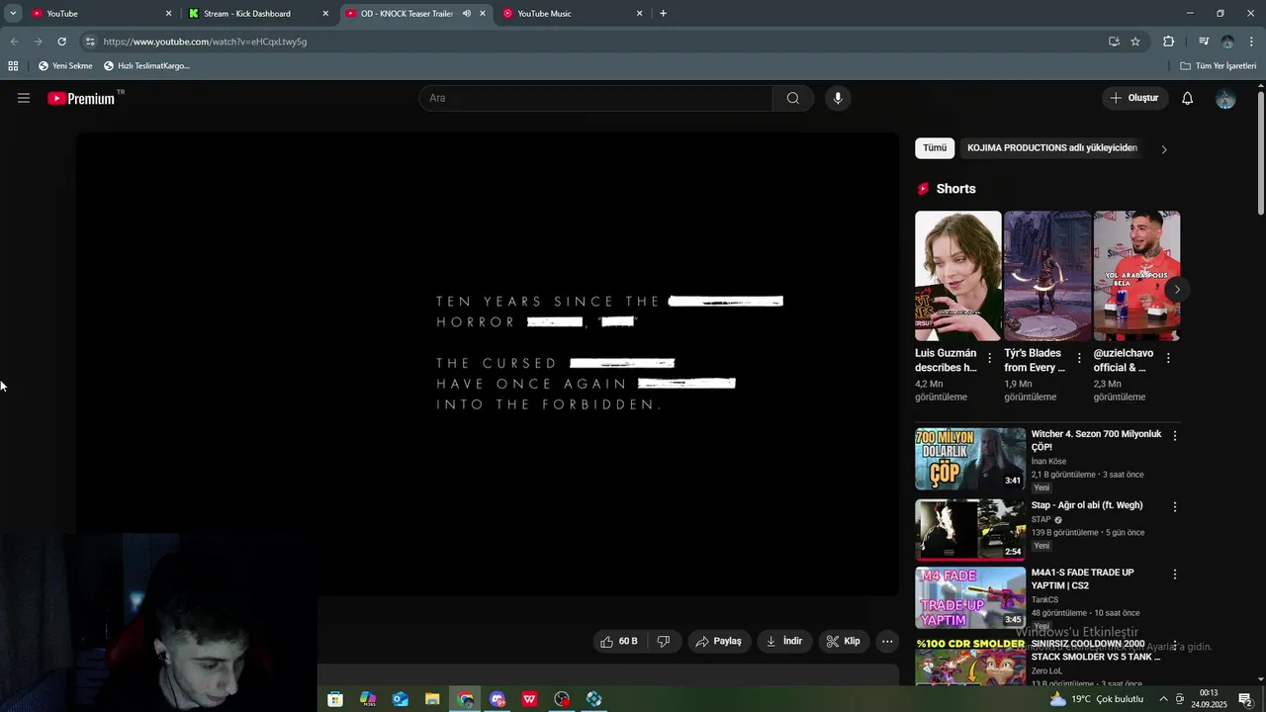Open the Luis Guzmán describes short thumbnail
This screenshot has height=712, width=1266.
pos(957,276)
